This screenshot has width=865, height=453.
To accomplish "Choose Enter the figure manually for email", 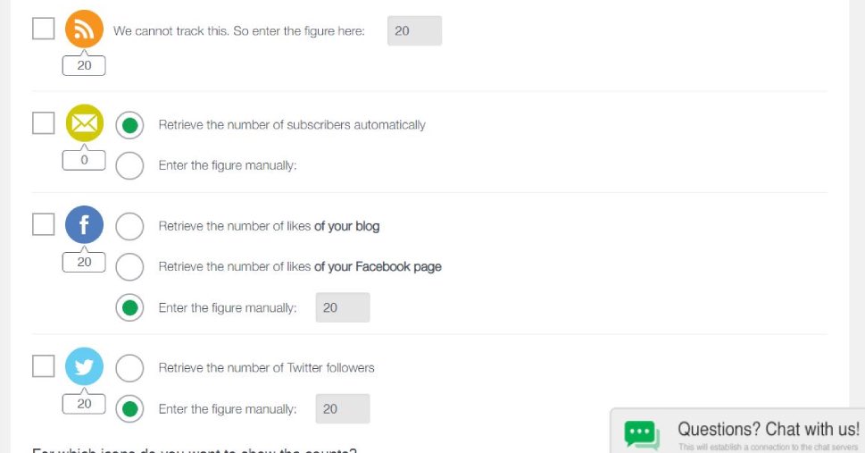I will point(129,165).
